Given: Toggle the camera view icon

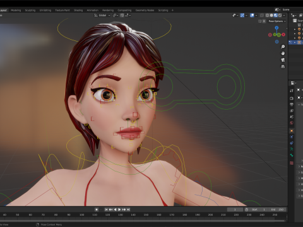Looking at the screenshot, I should [283, 60].
